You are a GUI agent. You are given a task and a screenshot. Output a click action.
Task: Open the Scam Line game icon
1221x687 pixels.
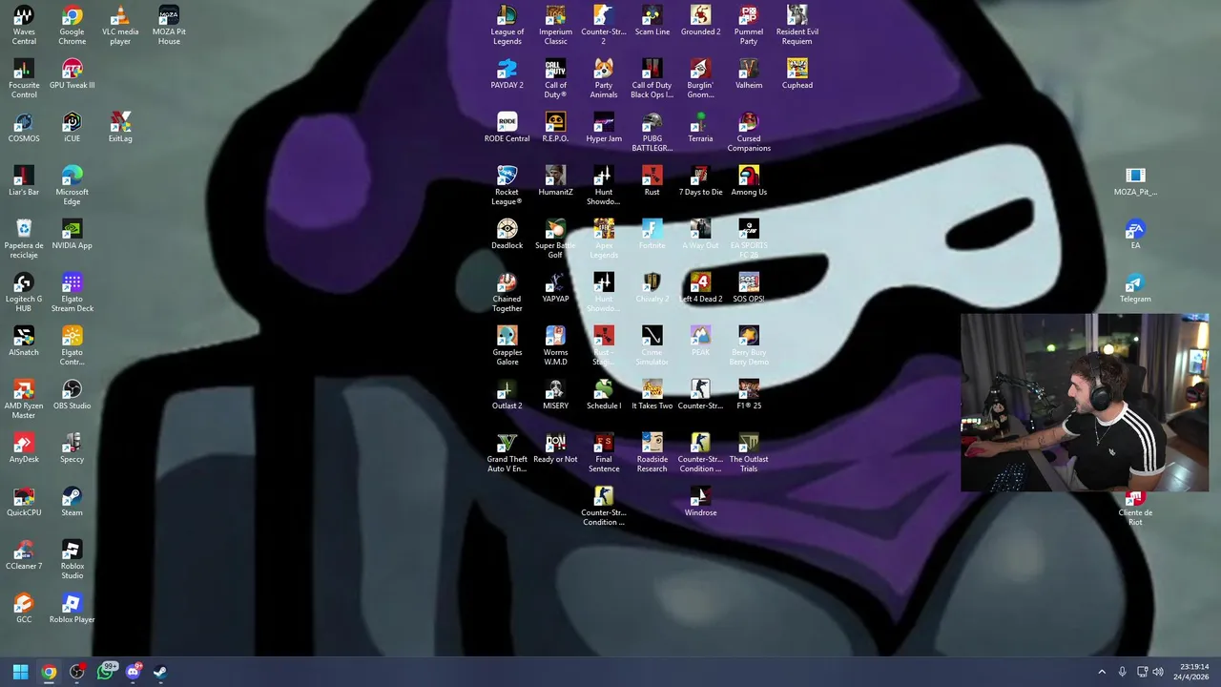point(652,21)
